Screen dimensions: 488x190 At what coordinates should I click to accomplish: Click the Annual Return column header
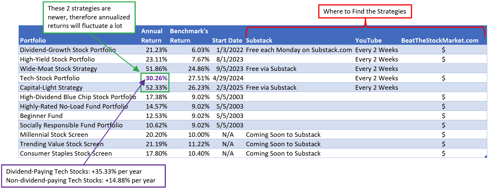152,36
